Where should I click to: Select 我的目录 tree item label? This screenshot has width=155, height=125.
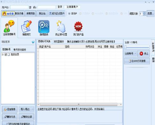[15, 55]
